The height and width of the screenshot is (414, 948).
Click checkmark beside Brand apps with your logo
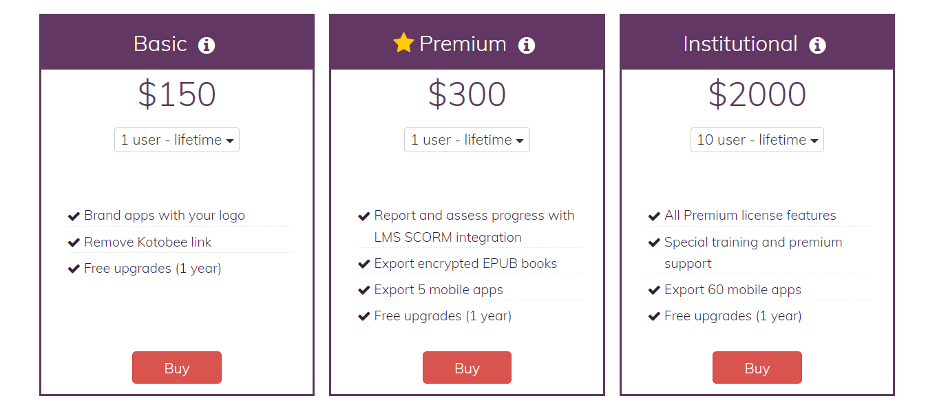pyautogui.click(x=74, y=216)
